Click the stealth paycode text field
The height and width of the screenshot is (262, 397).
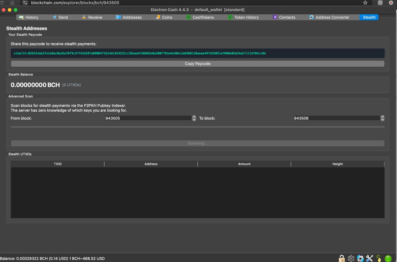198,53
